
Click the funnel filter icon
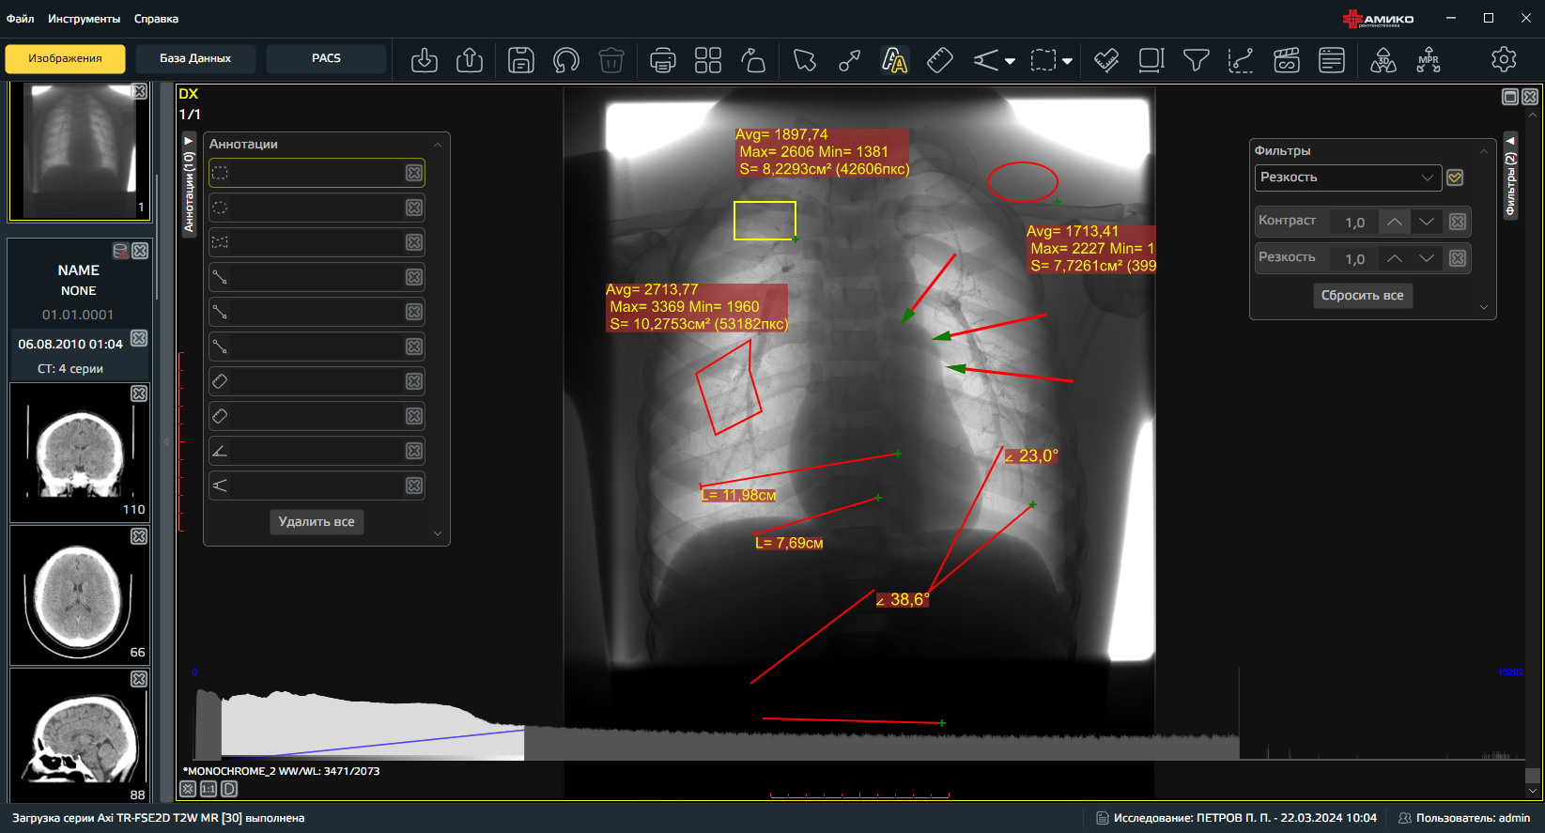coord(1196,60)
